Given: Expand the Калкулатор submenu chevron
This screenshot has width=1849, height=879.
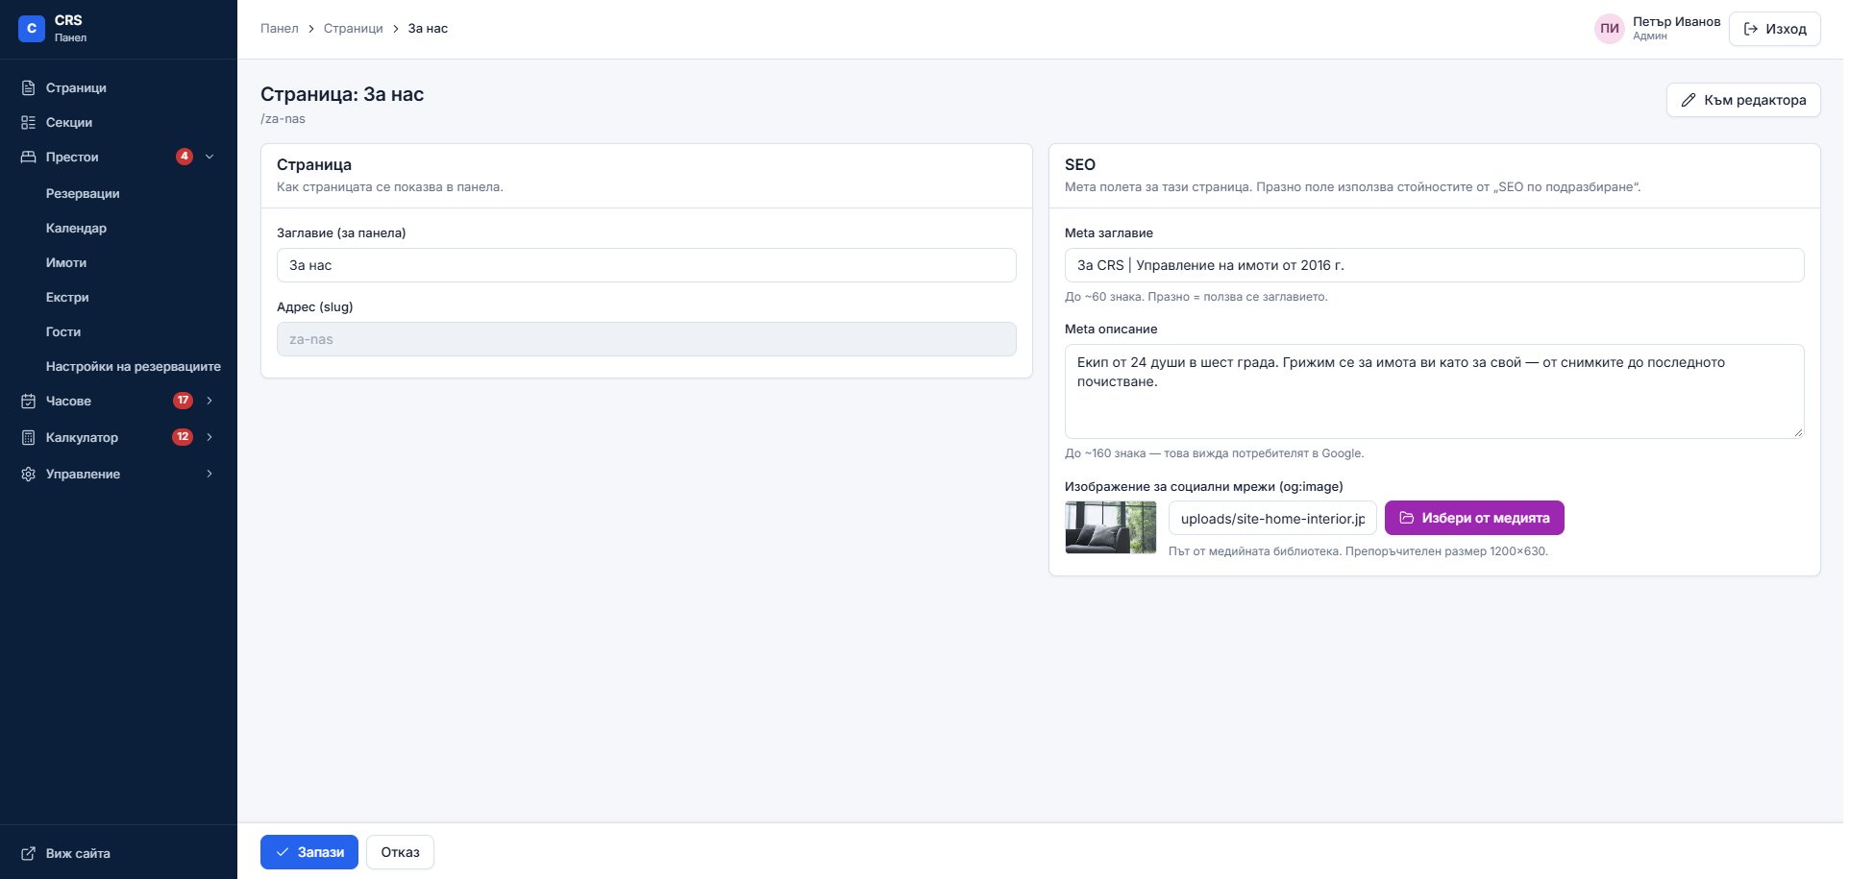Looking at the screenshot, I should point(210,437).
